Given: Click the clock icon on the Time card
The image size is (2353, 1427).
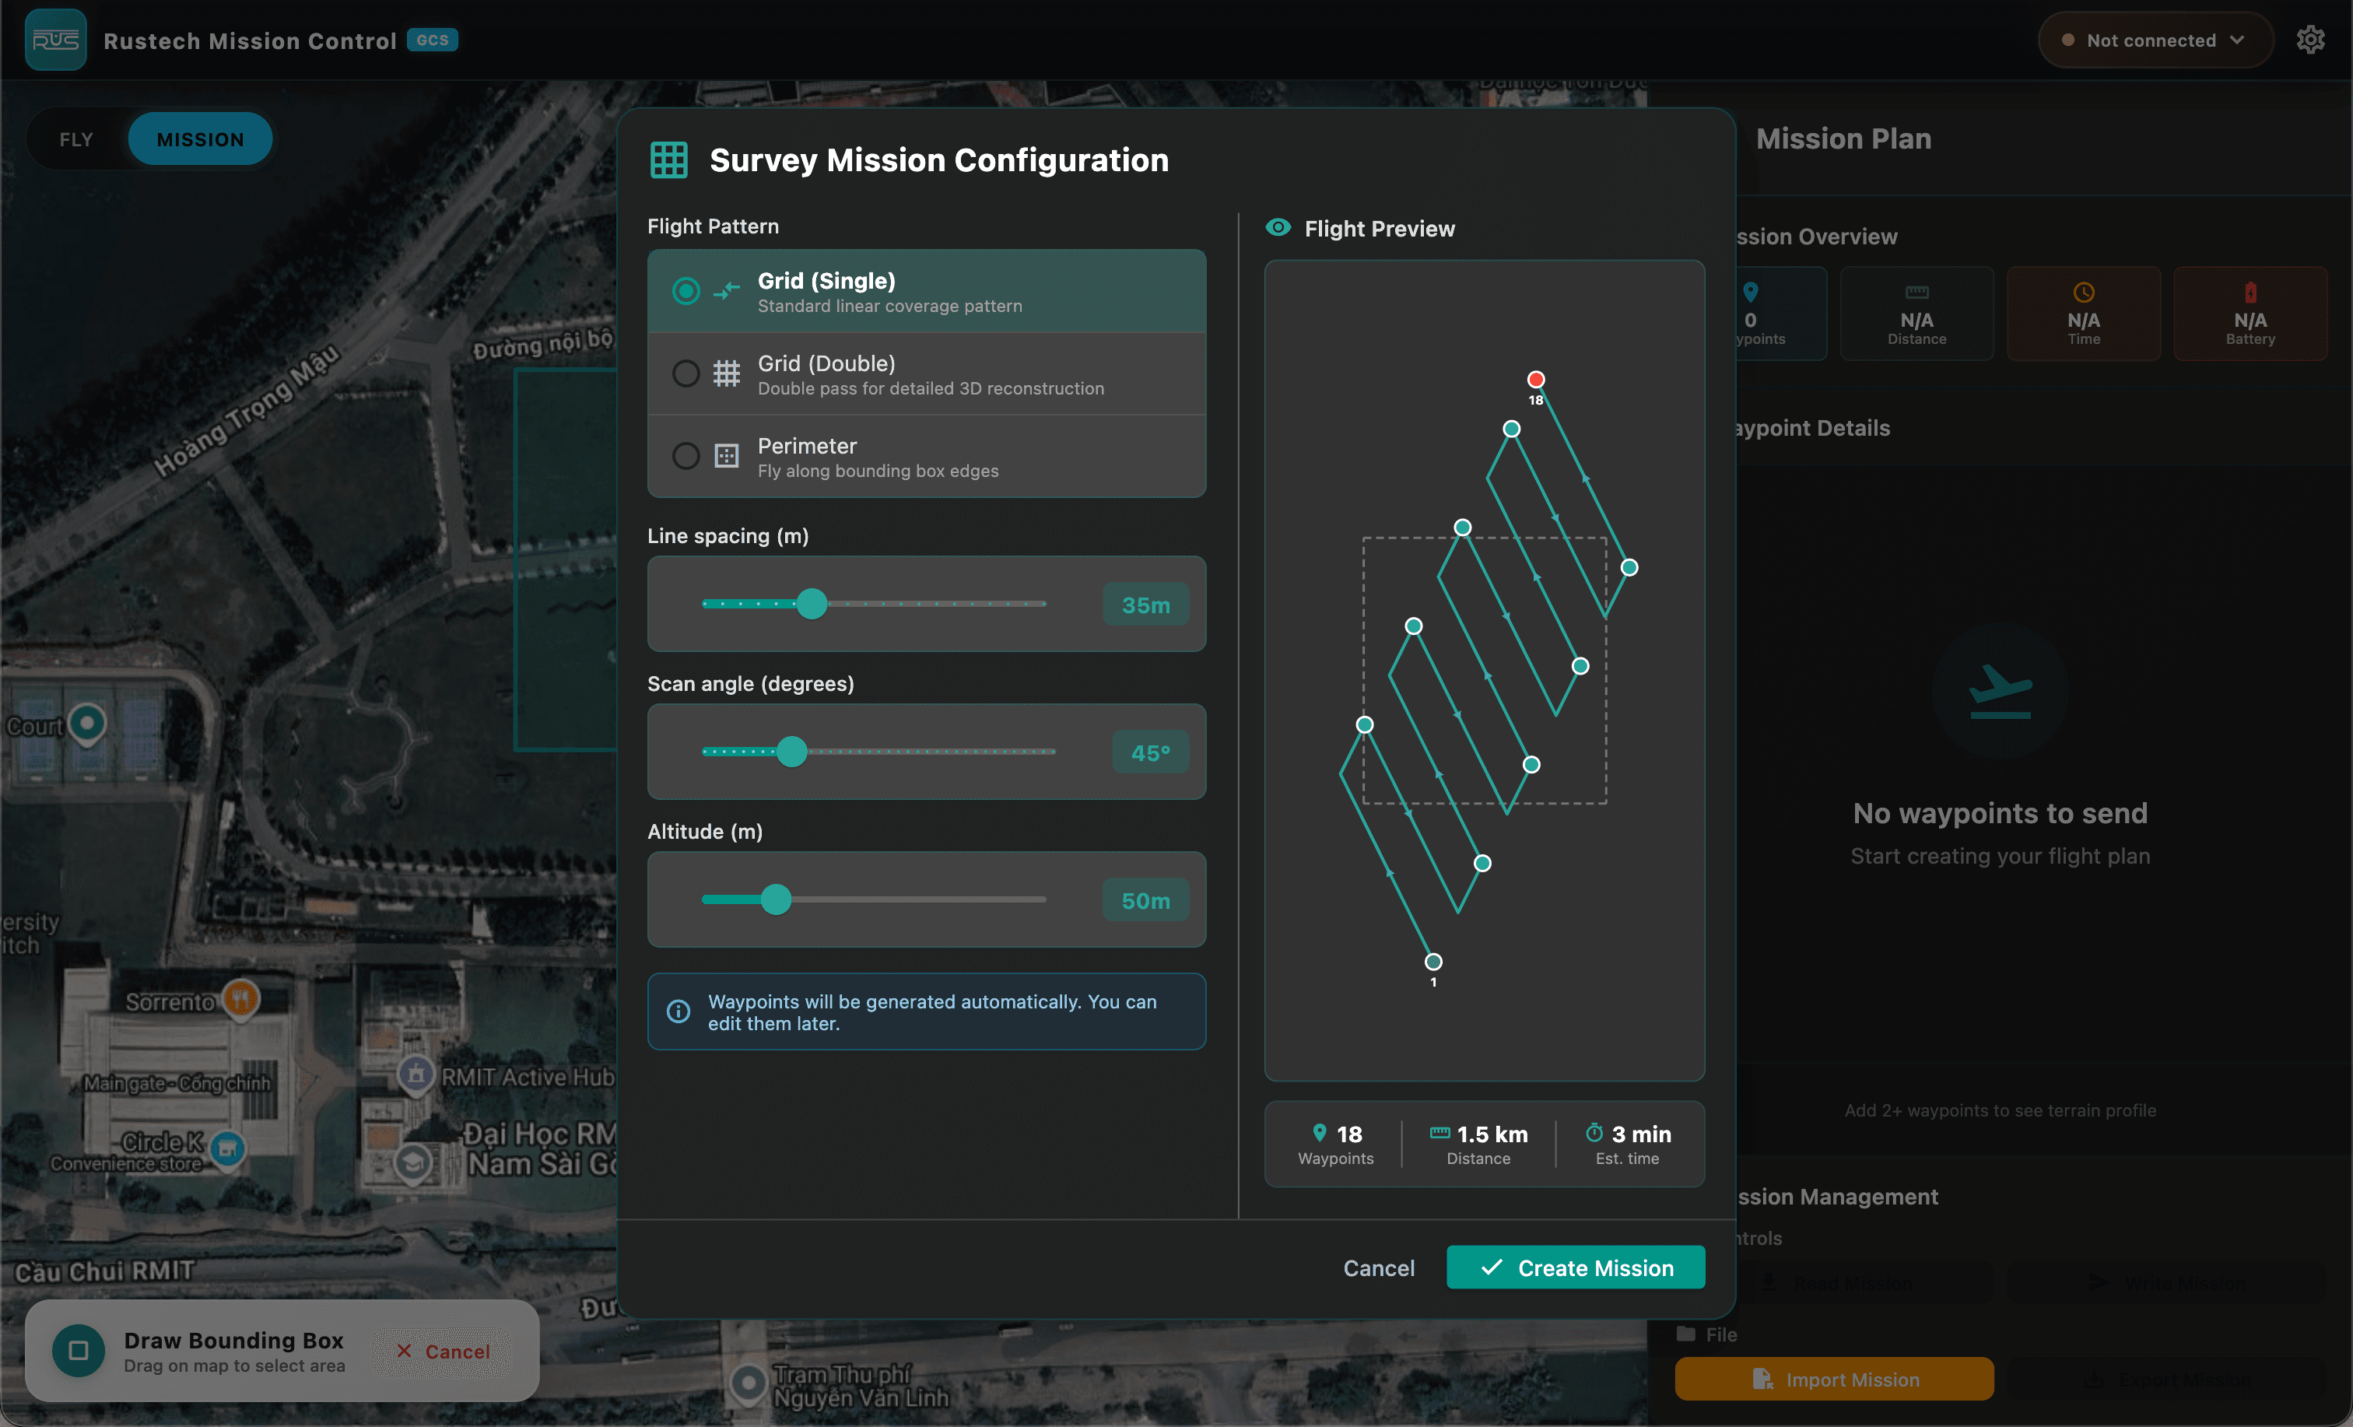Looking at the screenshot, I should [2083, 293].
